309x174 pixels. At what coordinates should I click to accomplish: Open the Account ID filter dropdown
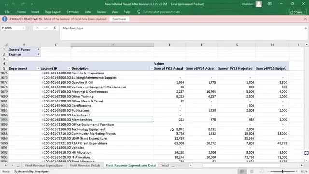pyautogui.click(x=69, y=68)
